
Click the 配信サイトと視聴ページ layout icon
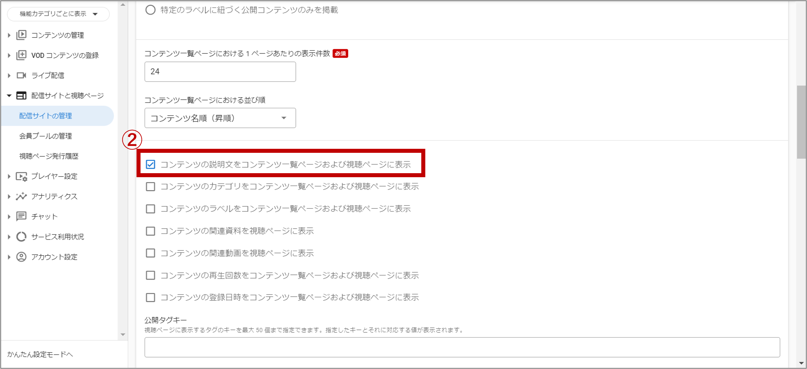(x=21, y=95)
